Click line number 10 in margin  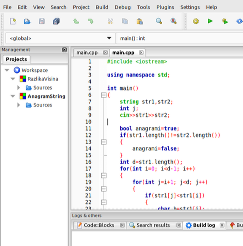click(88, 122)
